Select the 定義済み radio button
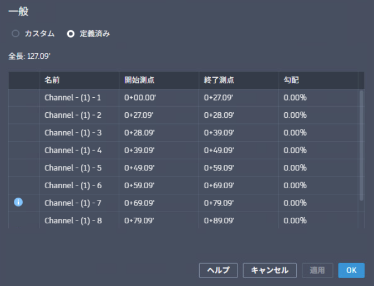 coord(70,34)
